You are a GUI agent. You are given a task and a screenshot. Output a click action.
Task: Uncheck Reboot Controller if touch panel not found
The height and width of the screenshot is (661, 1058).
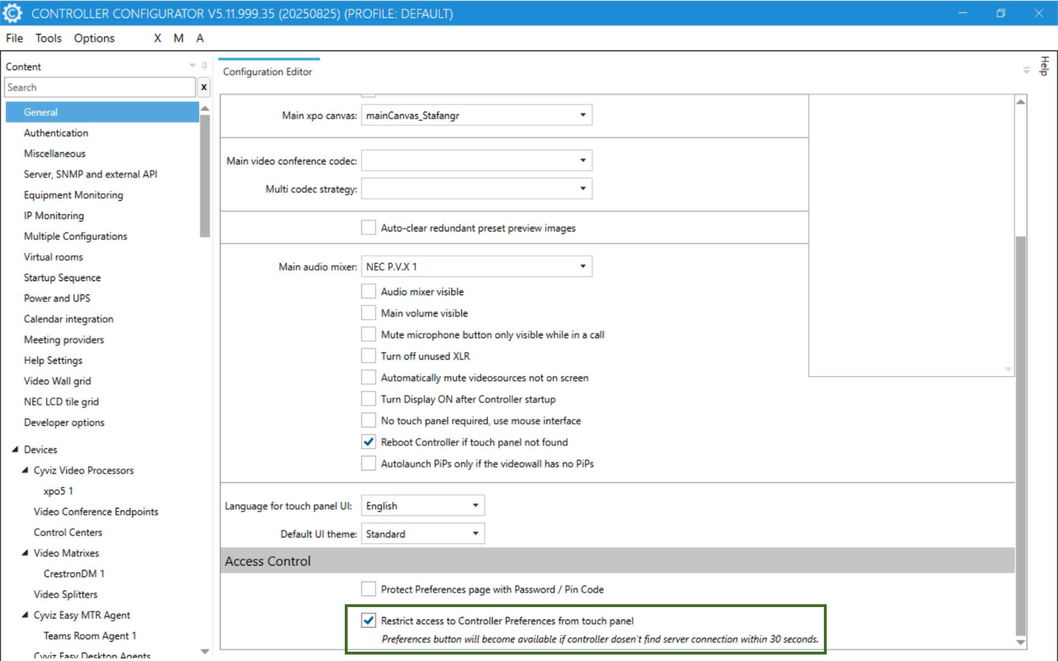[x=368, y=442]
